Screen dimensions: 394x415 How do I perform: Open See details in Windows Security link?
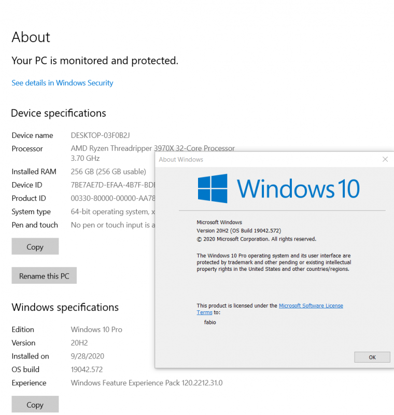[62, 83]
